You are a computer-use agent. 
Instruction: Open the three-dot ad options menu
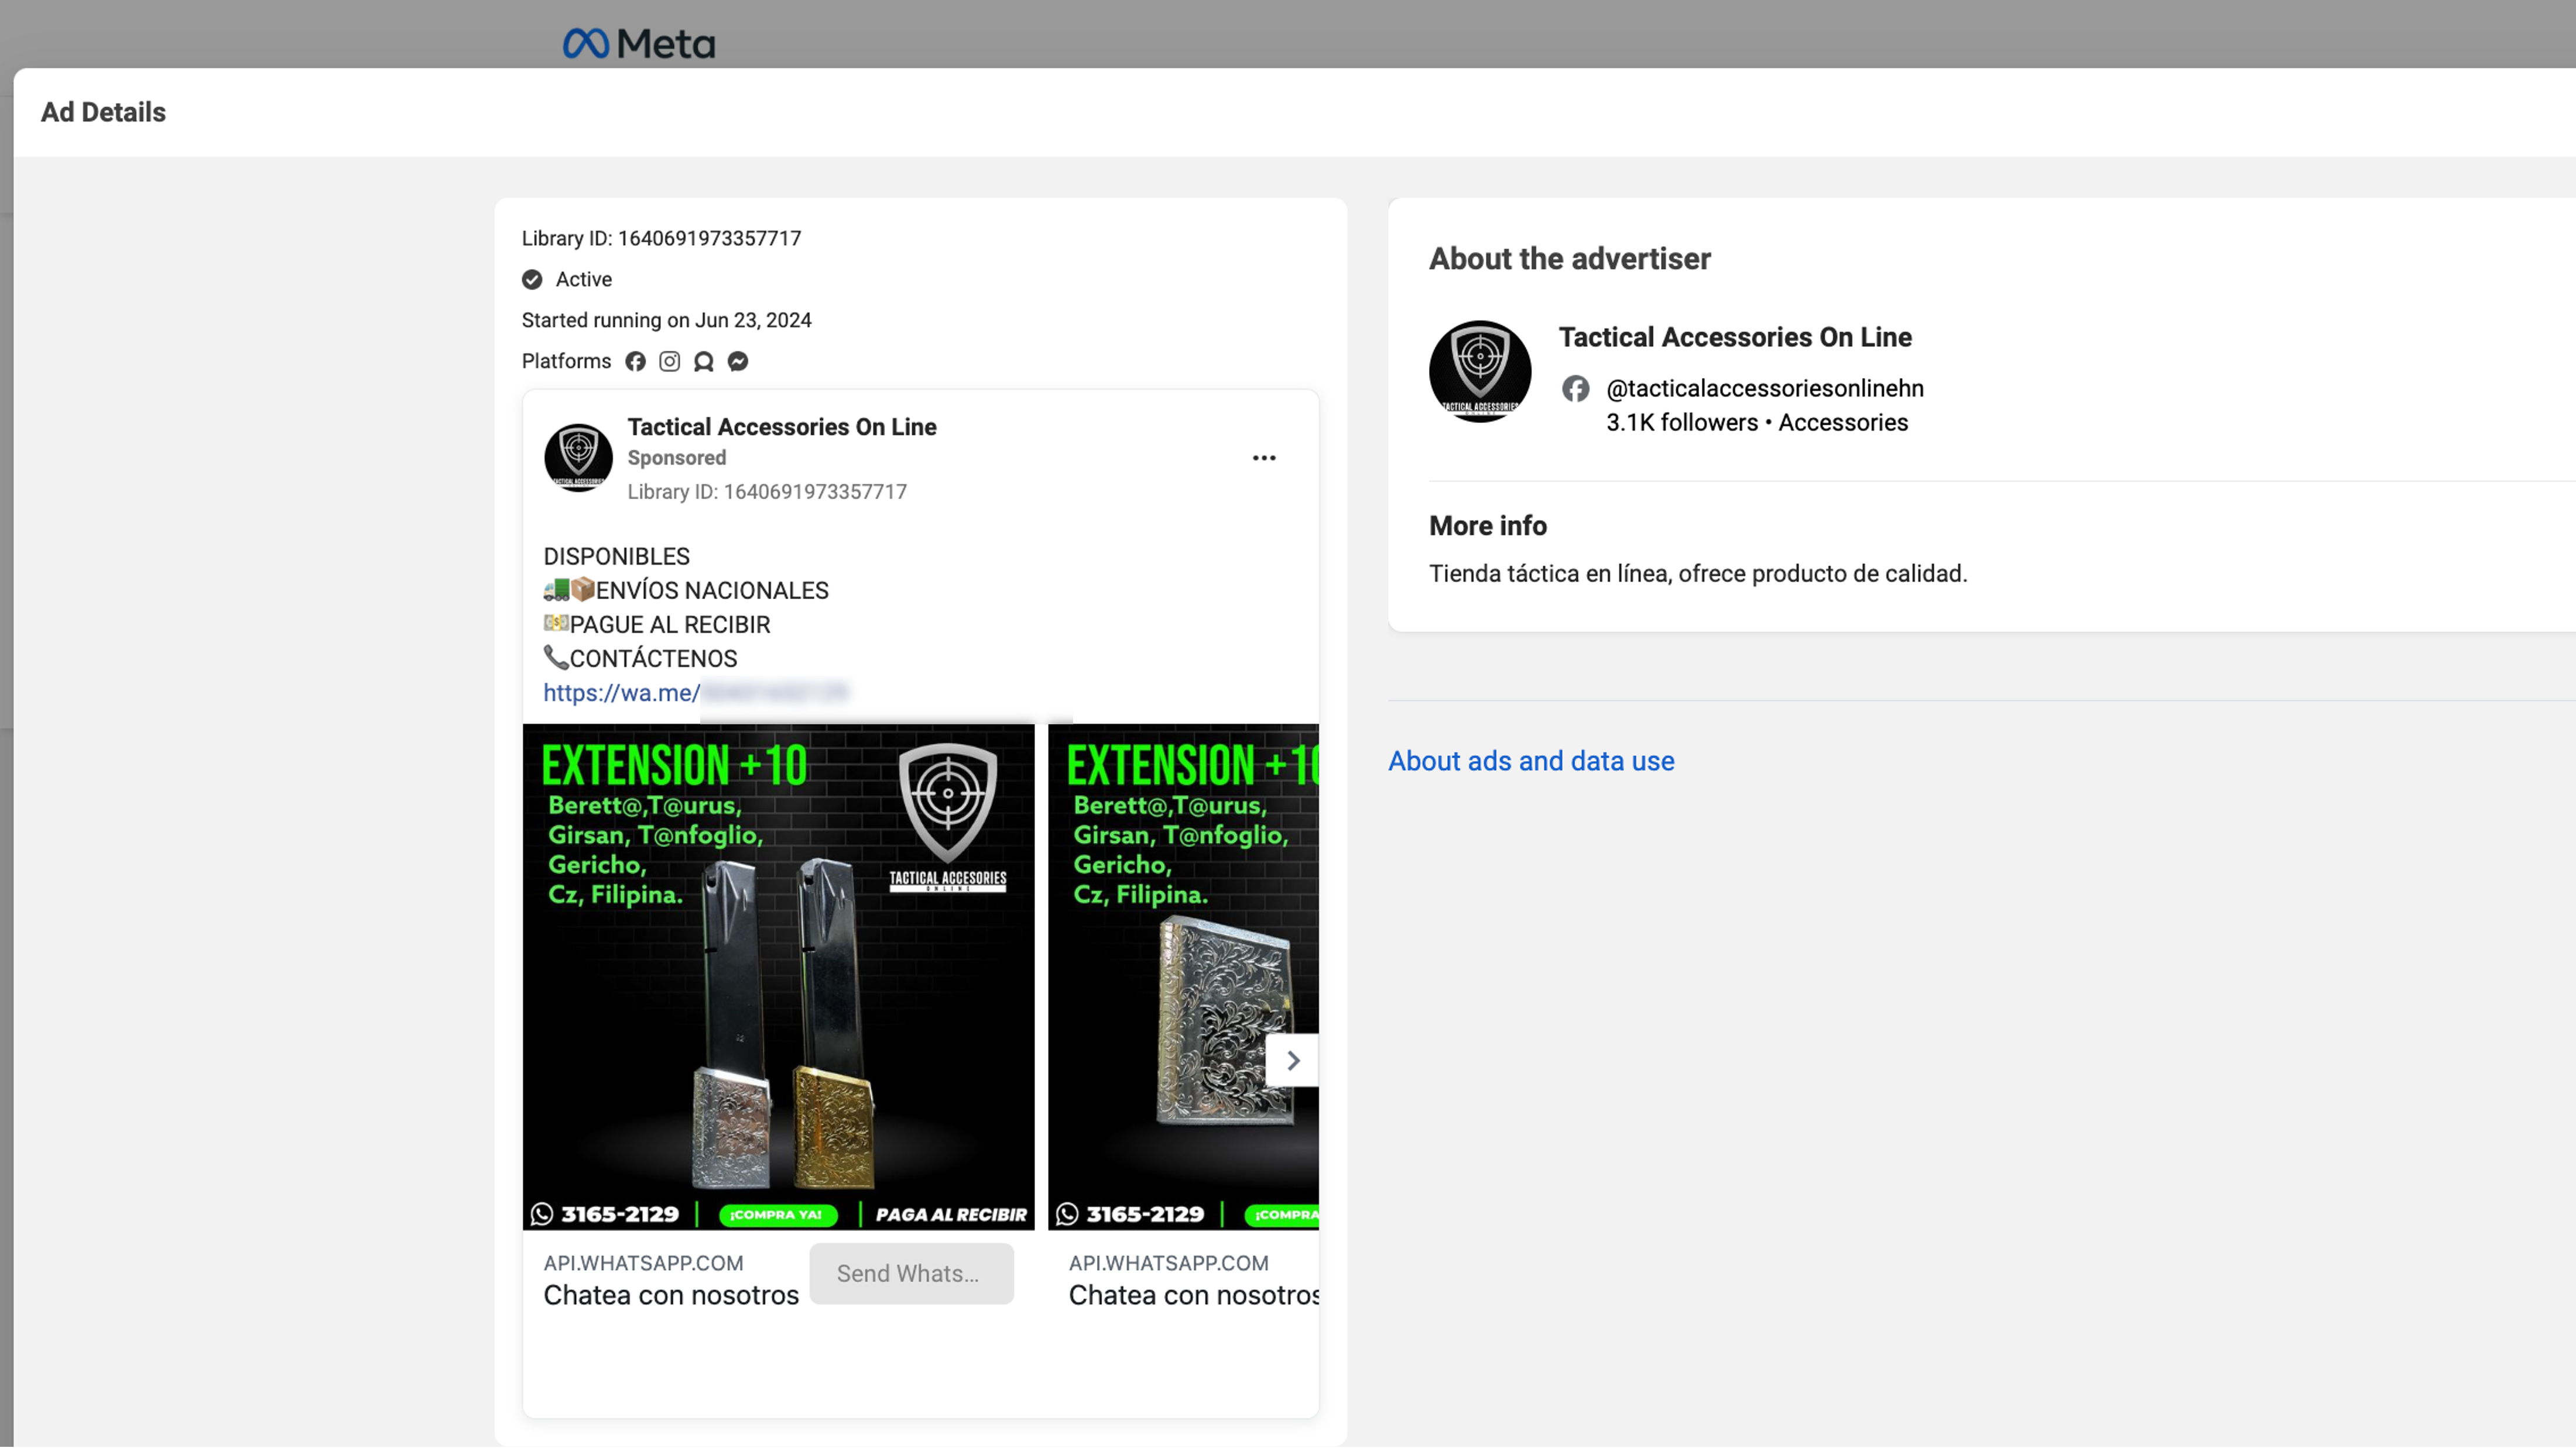click(1264, 458)
